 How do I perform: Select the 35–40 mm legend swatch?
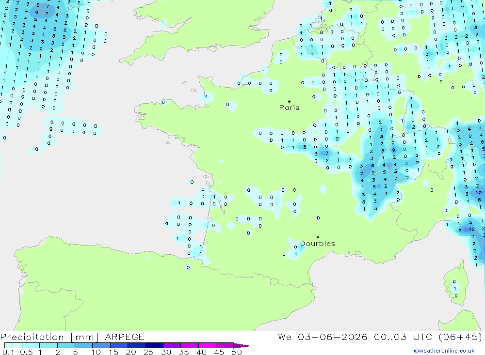point(189,345)
